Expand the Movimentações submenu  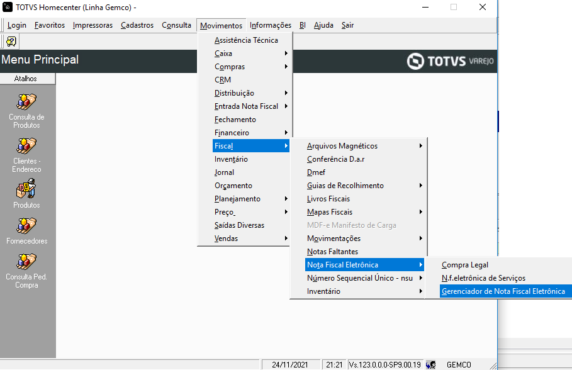pos(364,238)
